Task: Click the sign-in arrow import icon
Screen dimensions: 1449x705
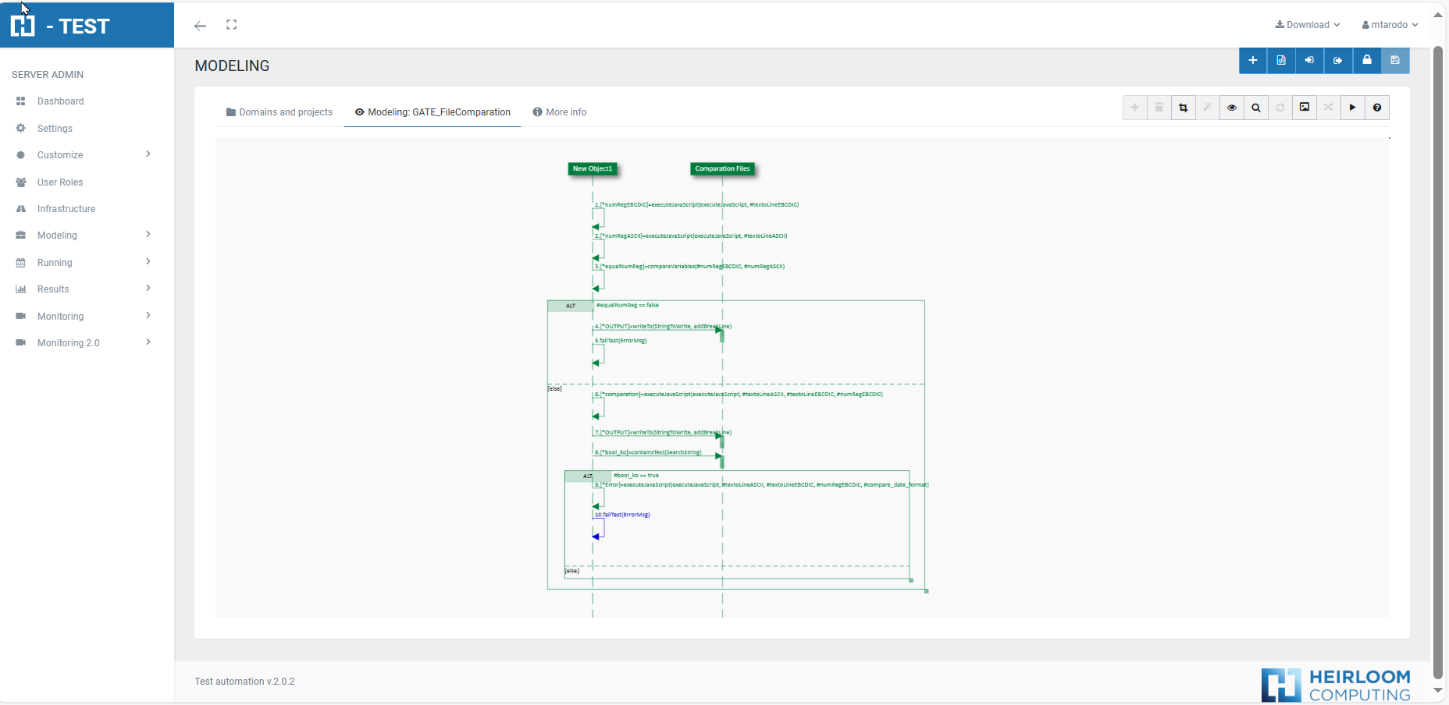Action: pyautogui.click(x=1309, y=61)
